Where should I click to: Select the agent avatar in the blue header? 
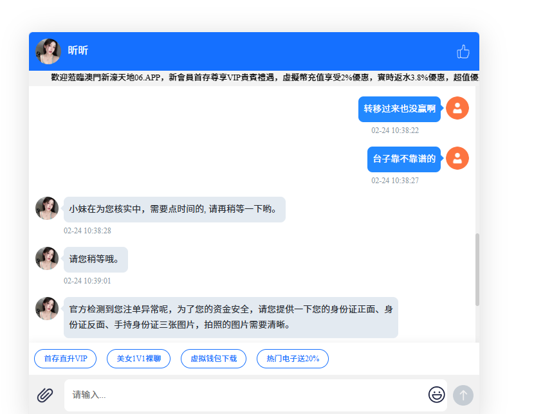[x=48, y=51]
